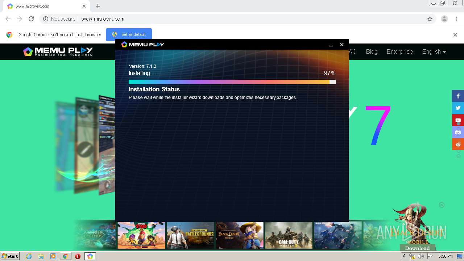Open the Windows Start menu
Image resolution: width=464 pixels, height=261 pixels.
(10, 256)
